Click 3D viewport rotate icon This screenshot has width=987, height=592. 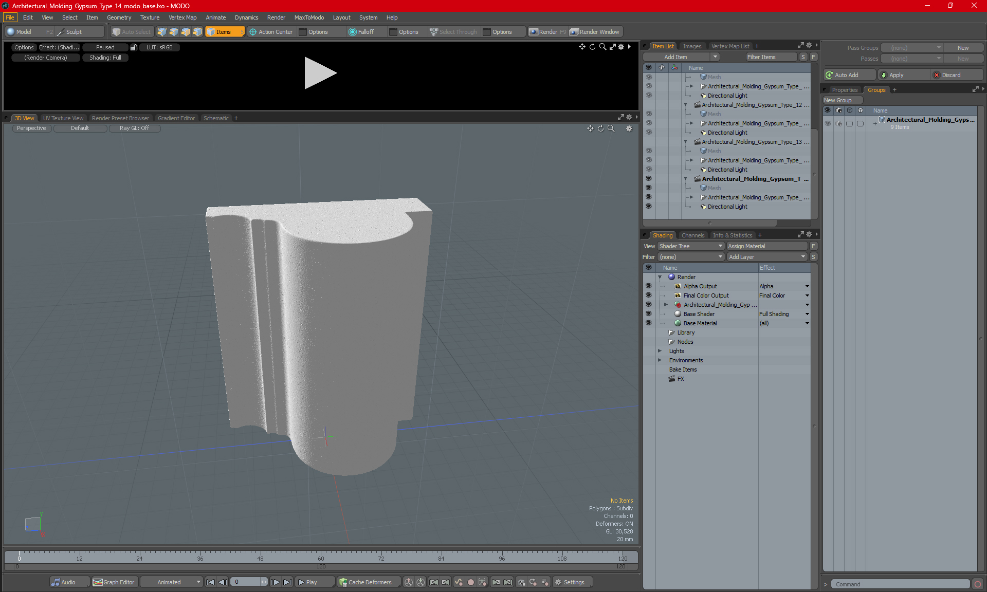pyautogui.click(x=600, y=128)
